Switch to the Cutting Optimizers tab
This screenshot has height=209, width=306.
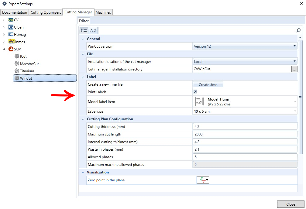tap(46, 12)
